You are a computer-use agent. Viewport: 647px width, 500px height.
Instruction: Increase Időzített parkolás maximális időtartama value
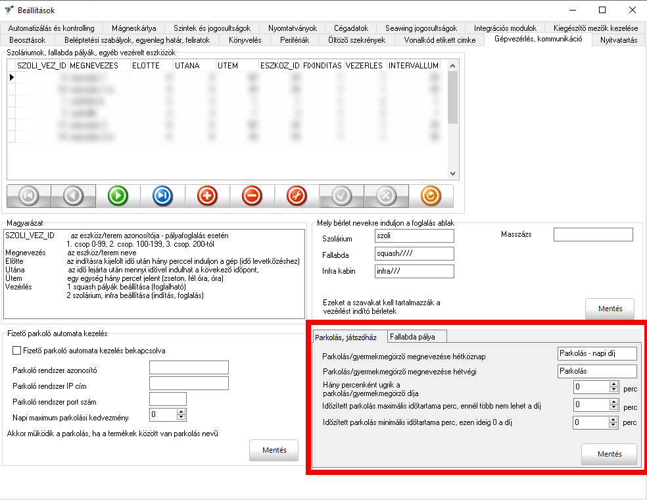point(613,402)
